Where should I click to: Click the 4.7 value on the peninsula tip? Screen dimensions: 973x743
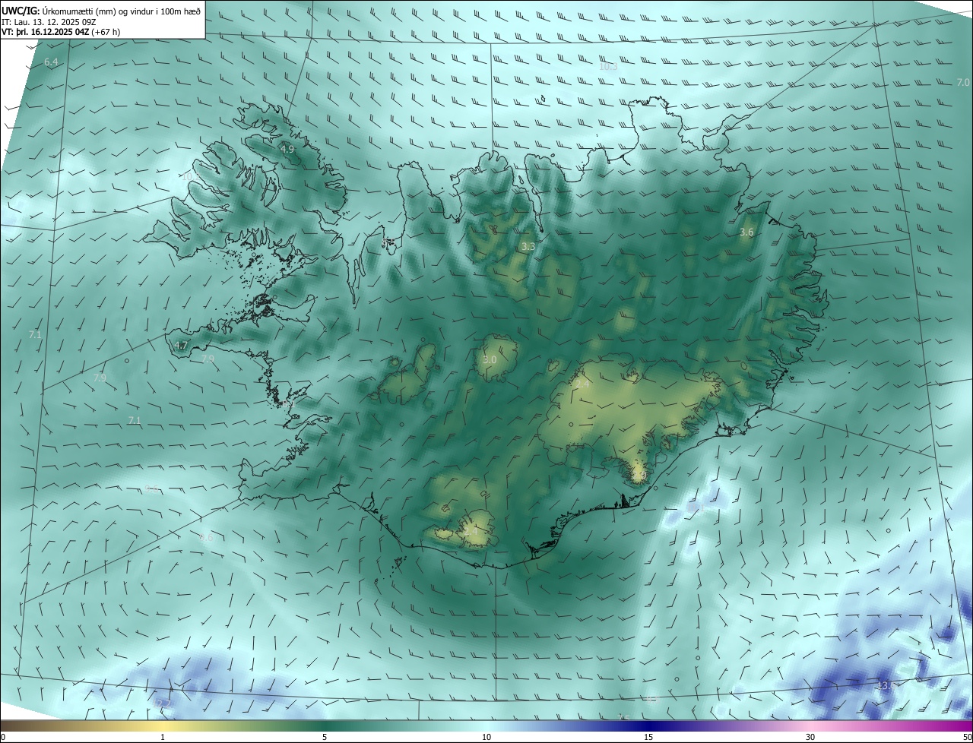pos(181,346)
